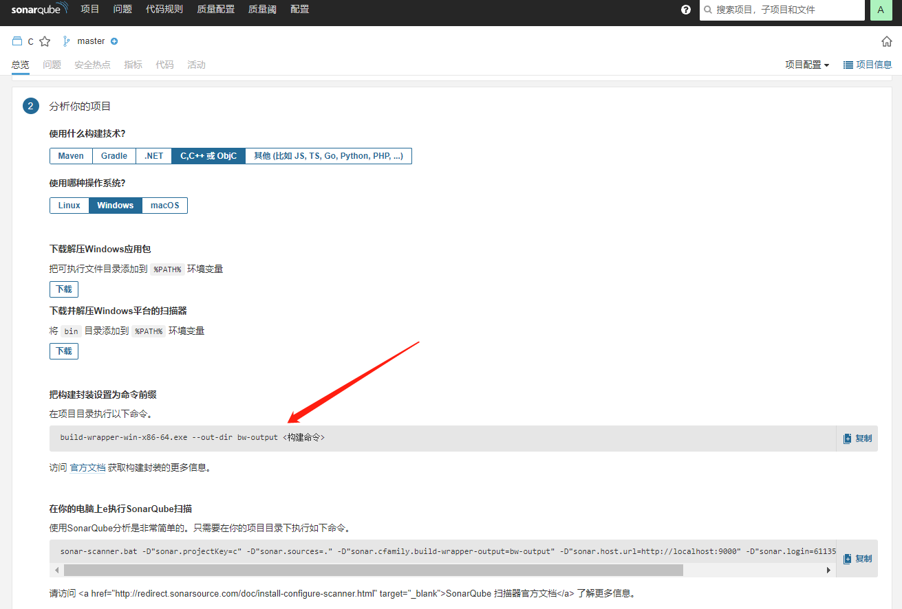This screenshot has height=609, width=902.
Task: Choose macOS operating system
Action: pos(164,206)
